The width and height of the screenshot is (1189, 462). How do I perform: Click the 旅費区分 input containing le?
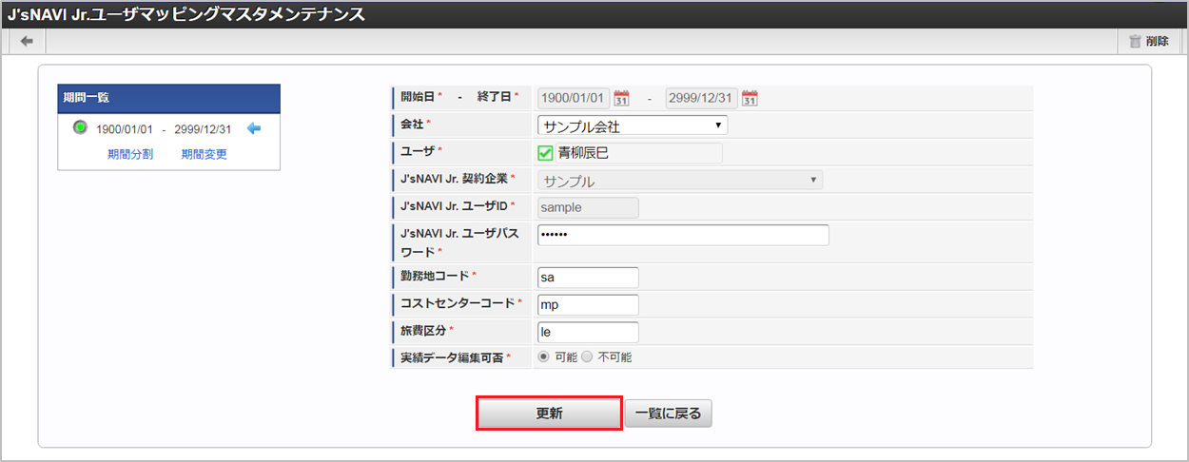click(x=588, y=333)
